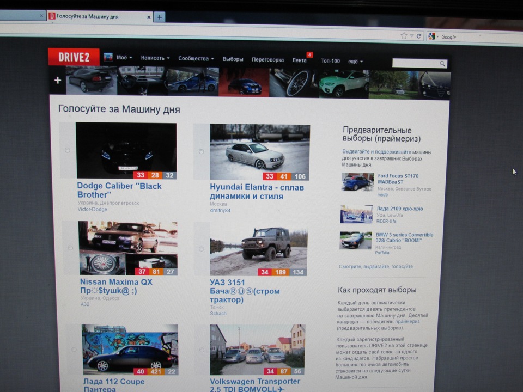Open the Dodge Caliber dark photo
523x392 pixels.
(x=126, y=150)
